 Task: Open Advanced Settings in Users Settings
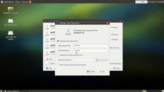(x=116, y=63)
